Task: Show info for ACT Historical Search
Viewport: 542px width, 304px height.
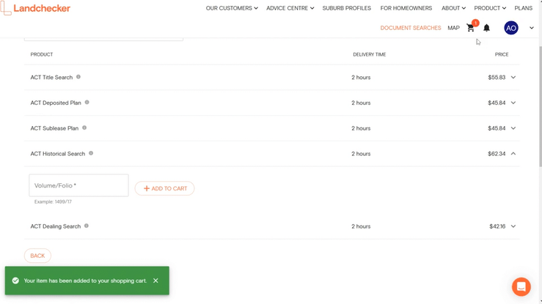Action: point(91,153)
